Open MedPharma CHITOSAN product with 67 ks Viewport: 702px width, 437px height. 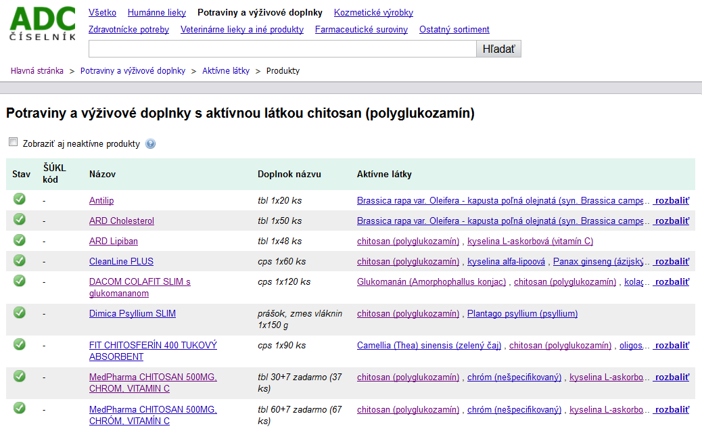click(x=153, y=415)
